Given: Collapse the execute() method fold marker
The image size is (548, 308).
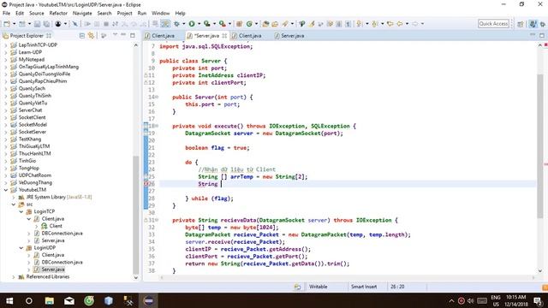Looking at the screenshot, I should (x=157, y=126).
